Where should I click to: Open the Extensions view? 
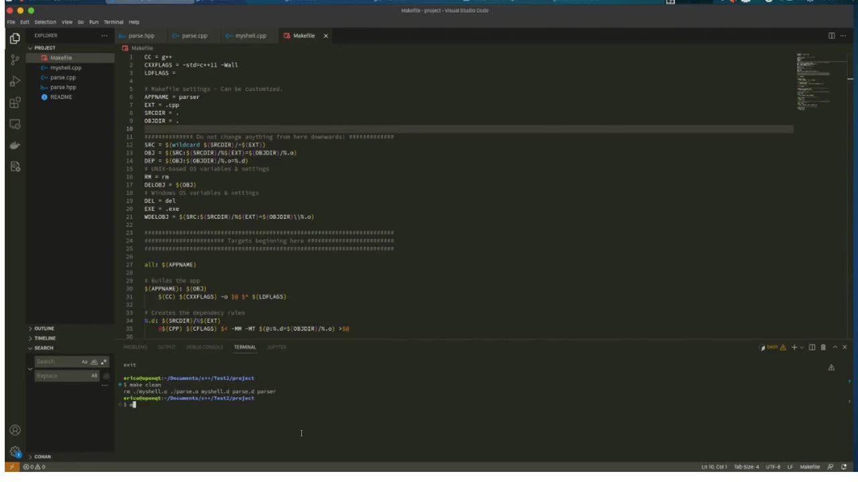(15, 103)
